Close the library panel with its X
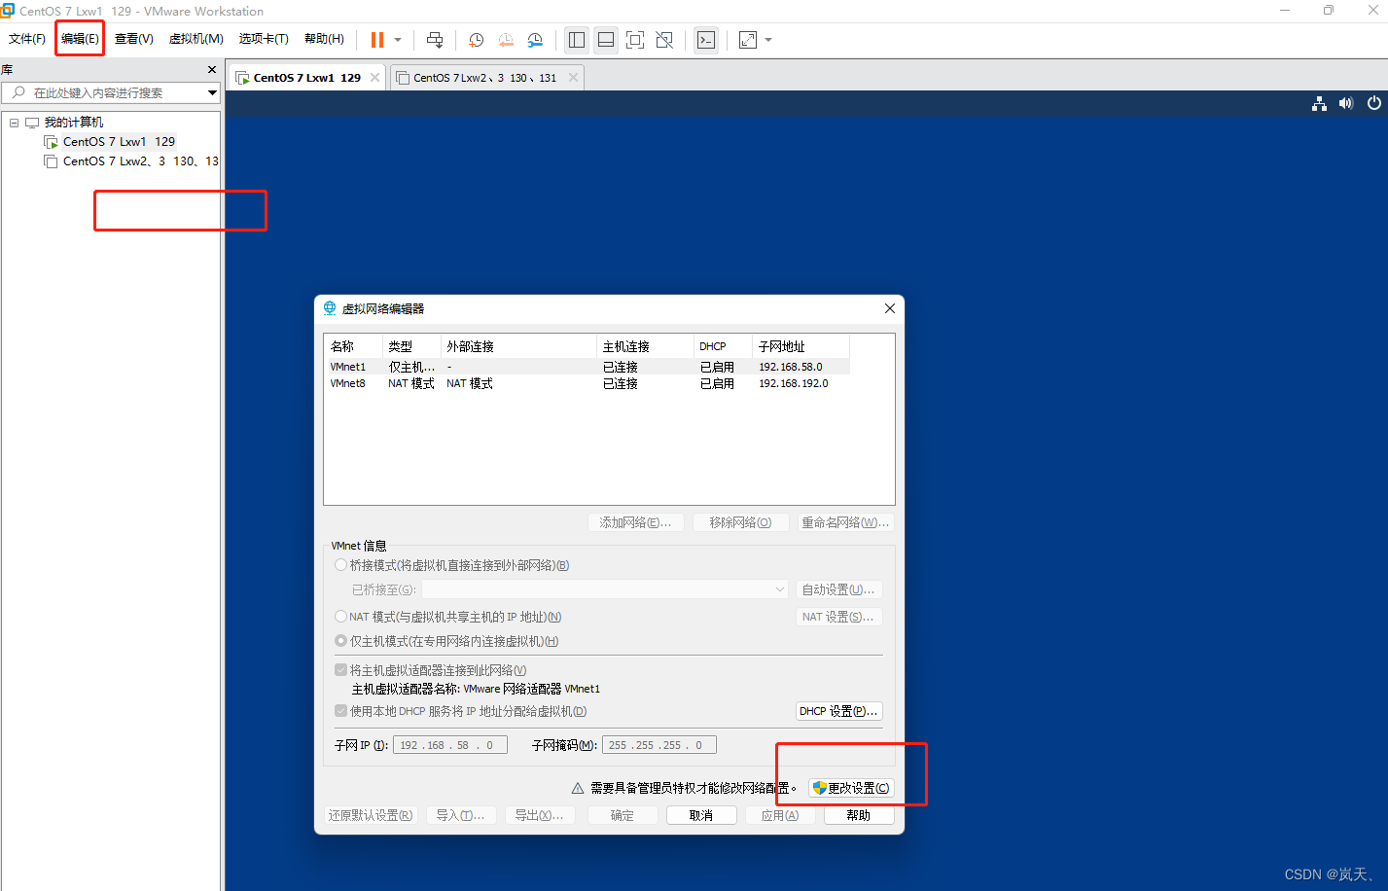 pyautogui.click(x=212, y=70)
